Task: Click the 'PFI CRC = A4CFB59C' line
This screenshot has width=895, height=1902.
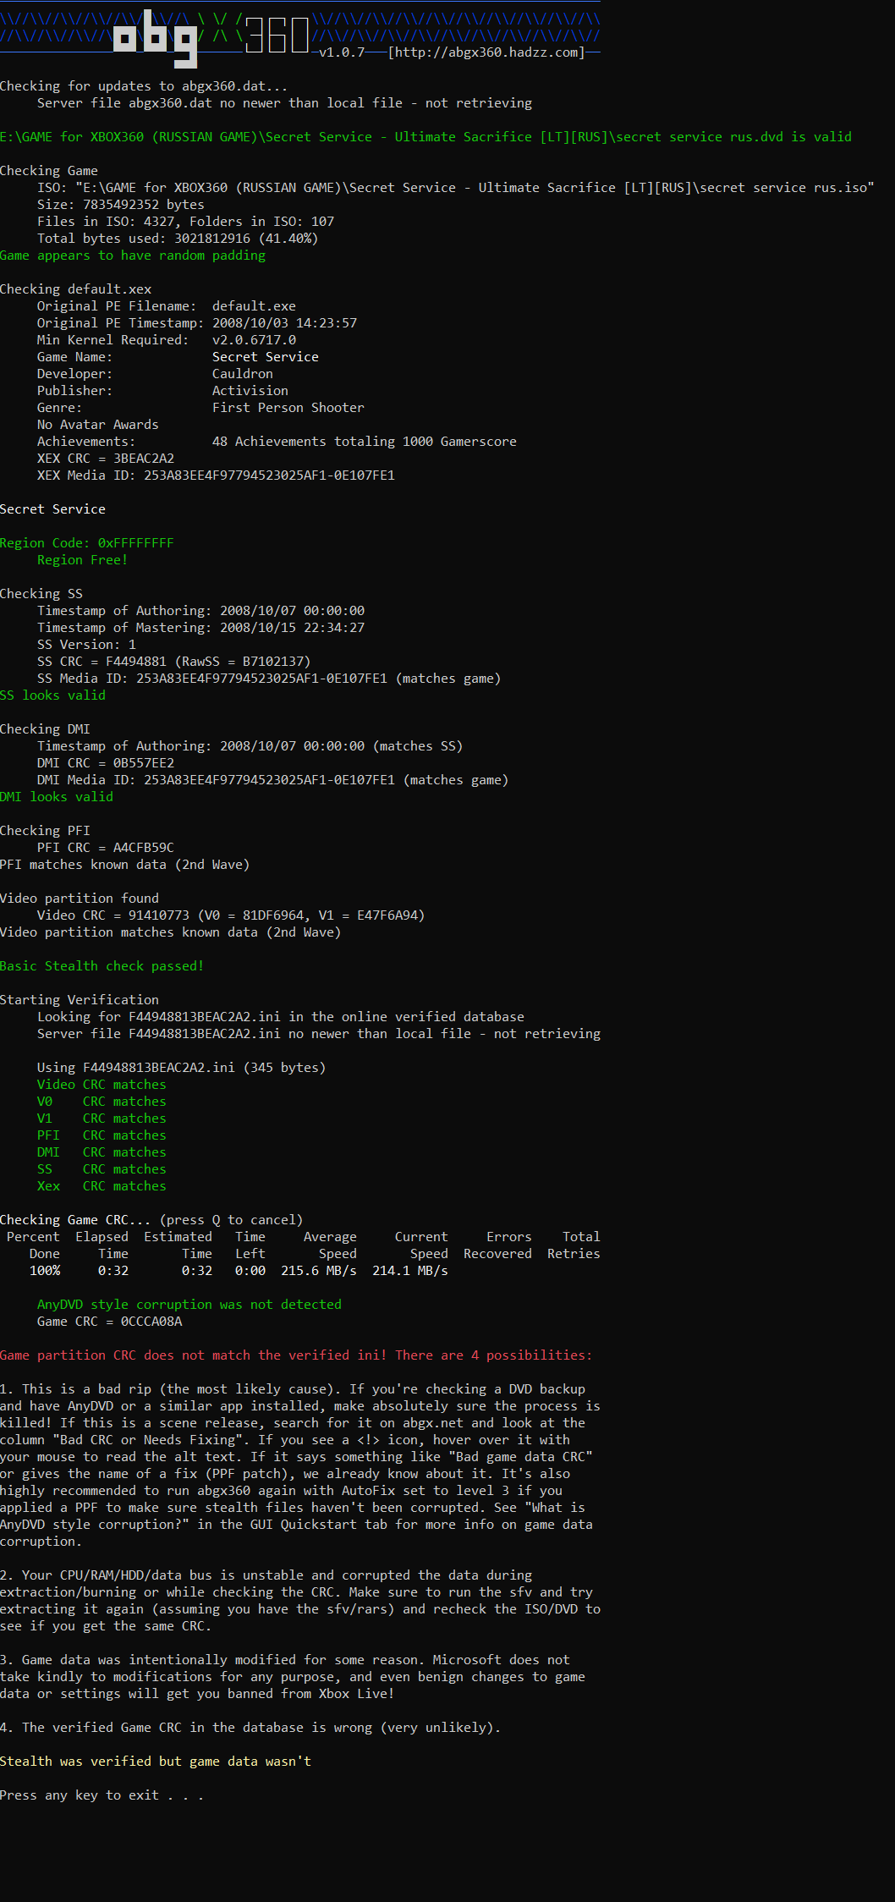Action: (106, 848)
